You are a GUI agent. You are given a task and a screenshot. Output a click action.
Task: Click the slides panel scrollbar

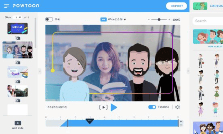pos(35,33)
